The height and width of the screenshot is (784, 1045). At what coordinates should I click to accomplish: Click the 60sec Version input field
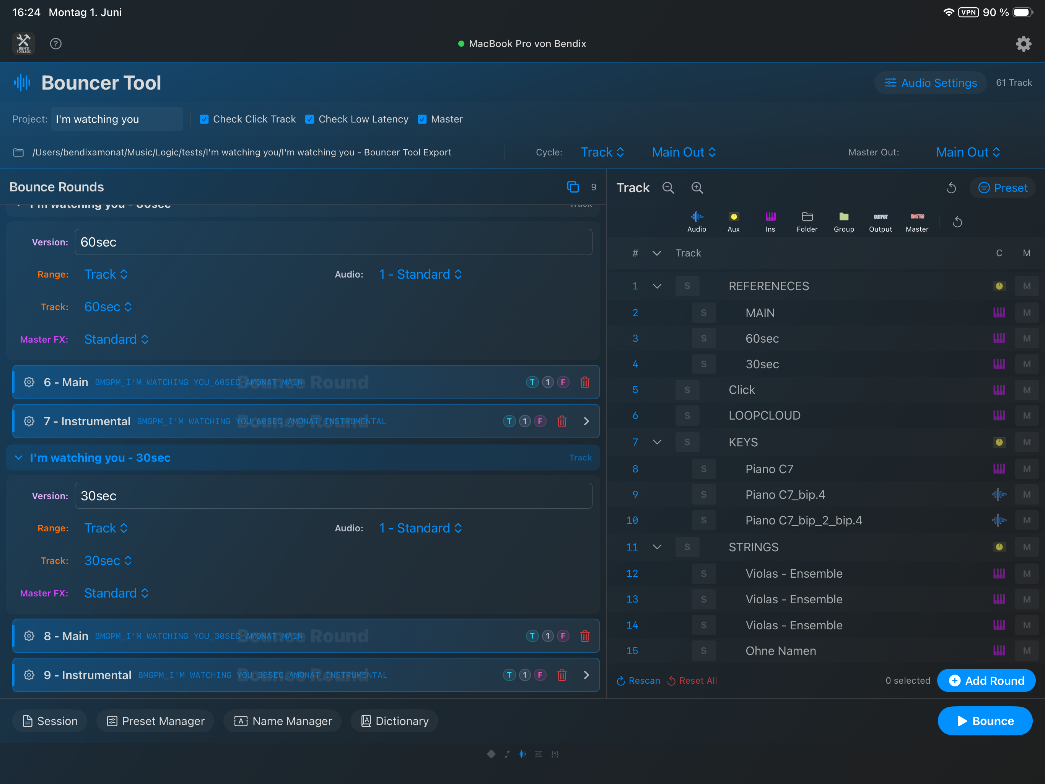[x=334, y=242]
